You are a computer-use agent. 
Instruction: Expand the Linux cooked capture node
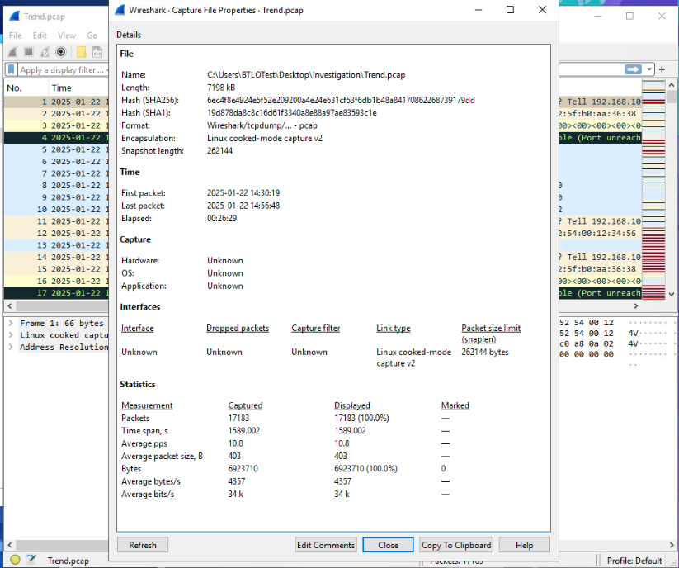click(x=11, y=335)
